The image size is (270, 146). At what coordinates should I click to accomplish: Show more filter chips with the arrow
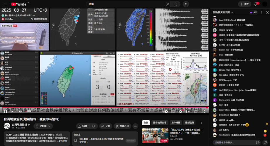tap(201, 123)
